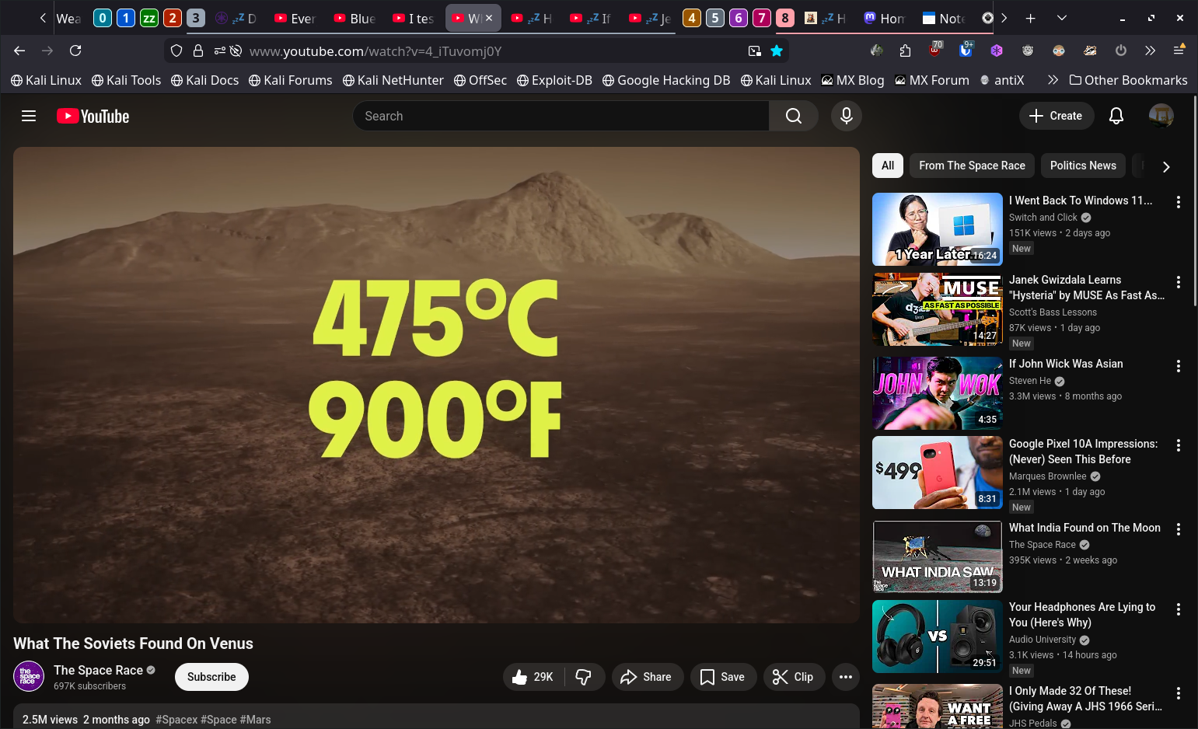Subscribe to The Space Race channel
The image size is (1198, 729).
point(211,677)
